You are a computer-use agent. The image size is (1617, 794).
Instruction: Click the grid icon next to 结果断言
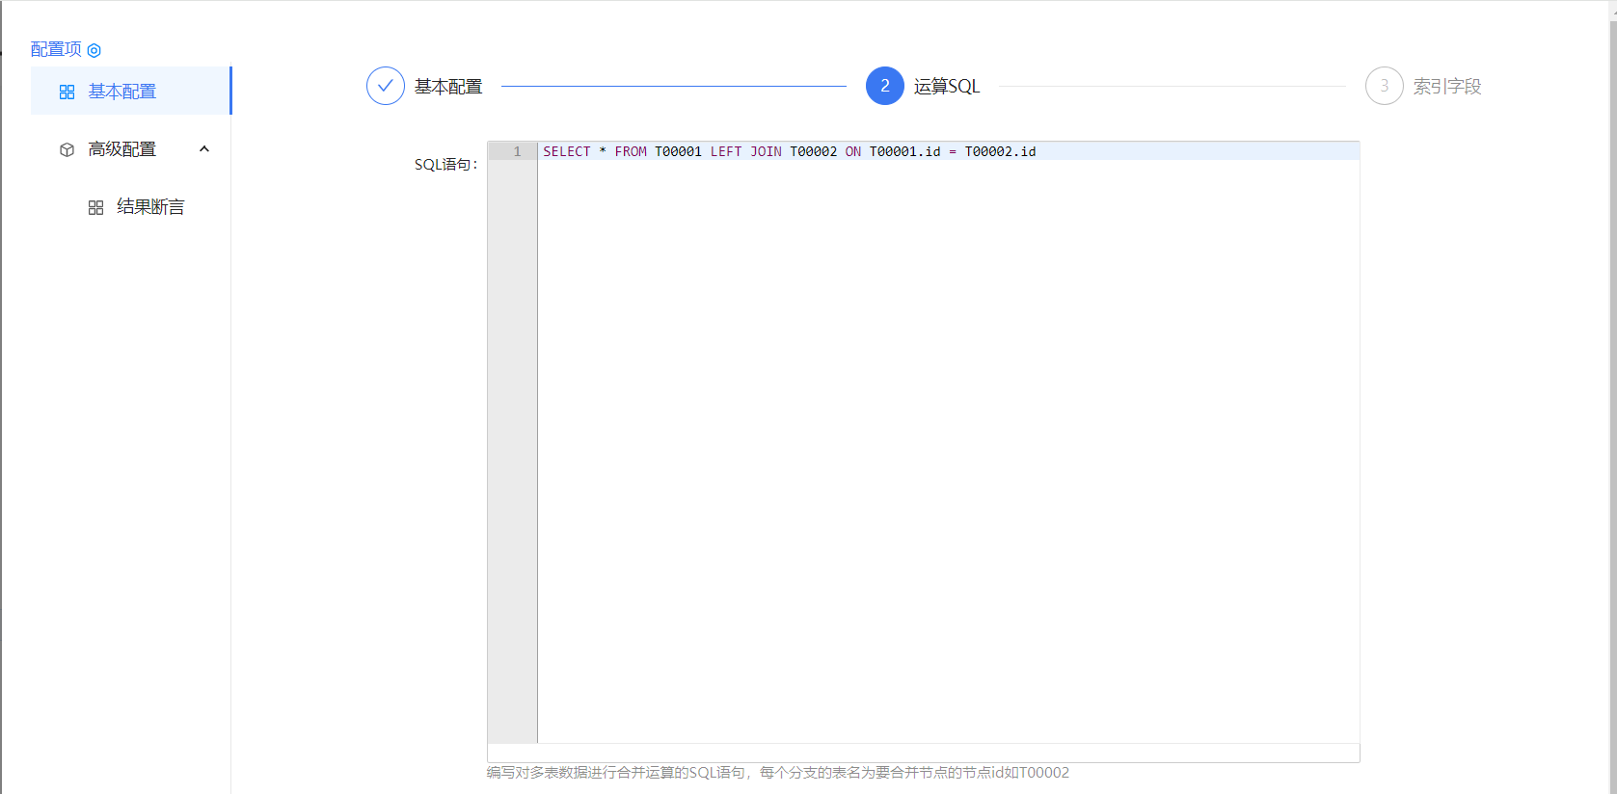coord(95,207)
